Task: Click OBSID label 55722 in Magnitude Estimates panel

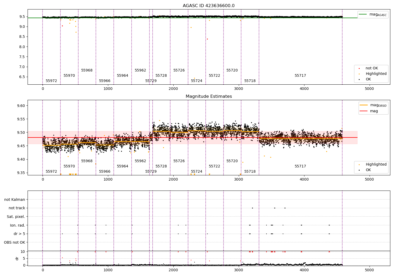Action: [x=215, y=166]
